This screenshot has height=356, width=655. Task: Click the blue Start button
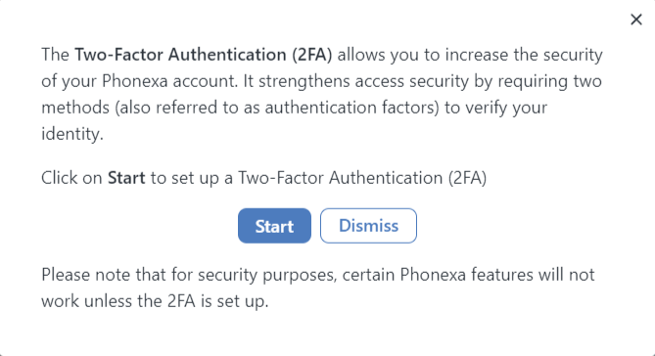[x=274, y=226]
